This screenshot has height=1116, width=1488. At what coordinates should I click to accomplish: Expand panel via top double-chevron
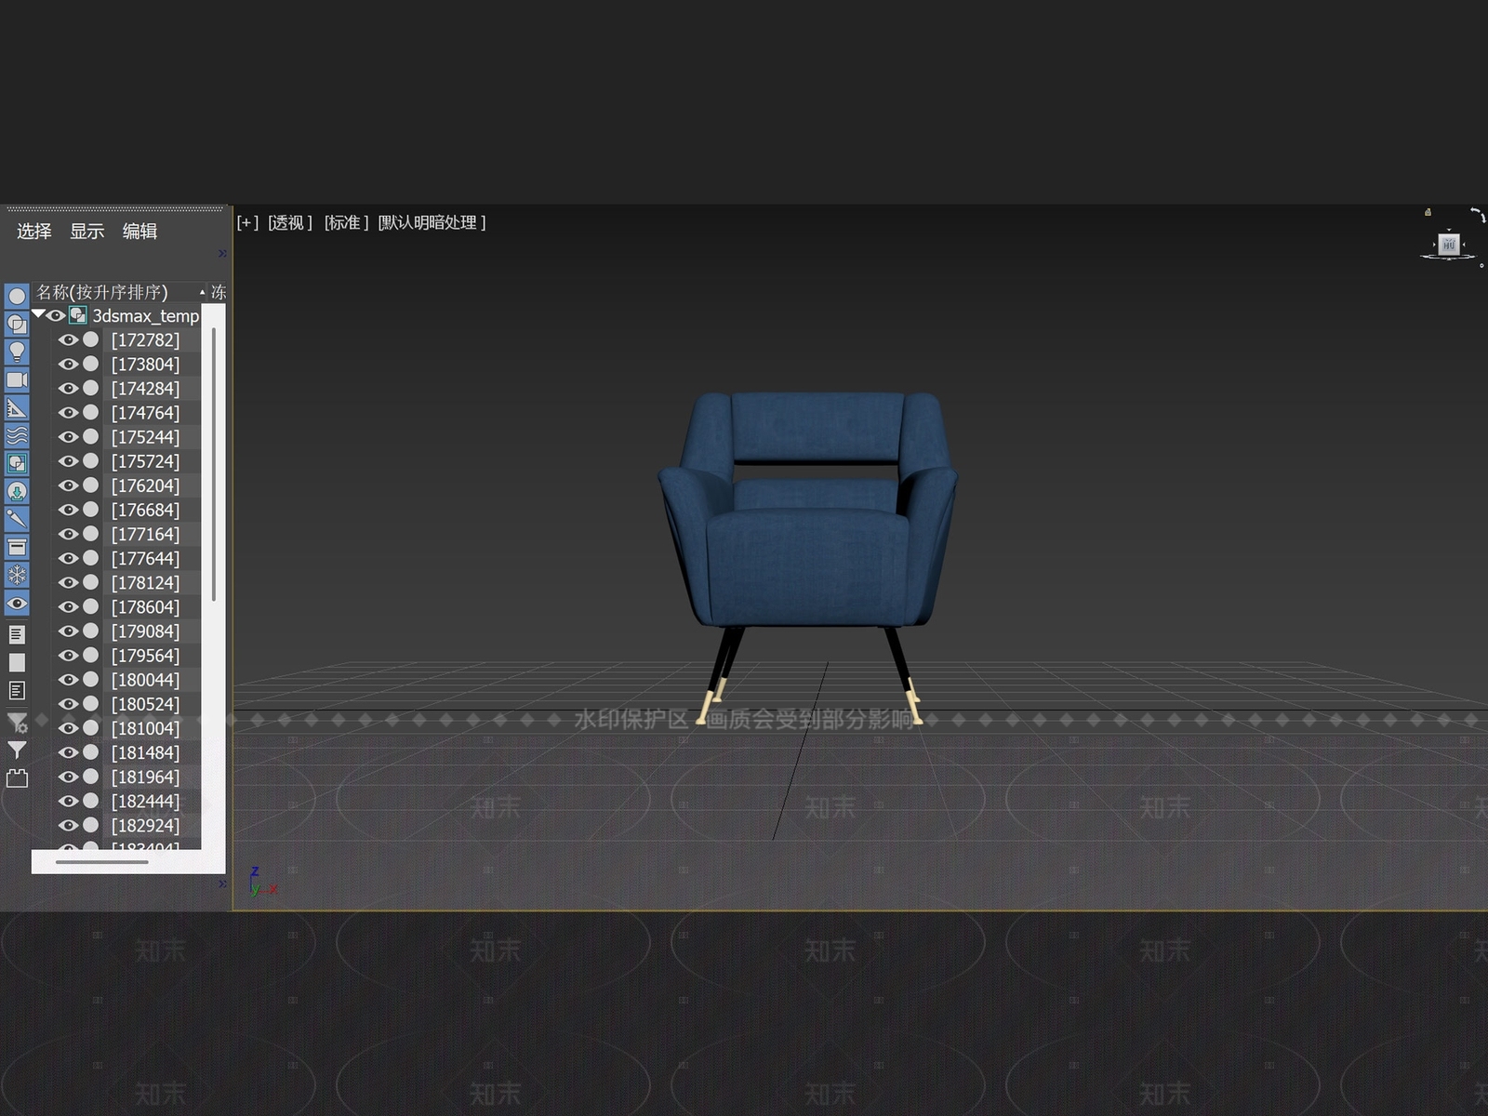(x=222, y=253)
